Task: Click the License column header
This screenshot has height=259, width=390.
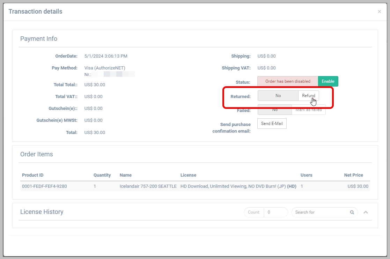Action: (x=188, y=175)
